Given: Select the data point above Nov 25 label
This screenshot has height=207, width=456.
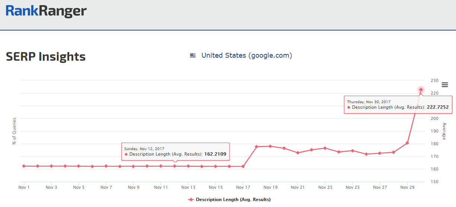Looking at the screenshot, I should pos(353,151).
